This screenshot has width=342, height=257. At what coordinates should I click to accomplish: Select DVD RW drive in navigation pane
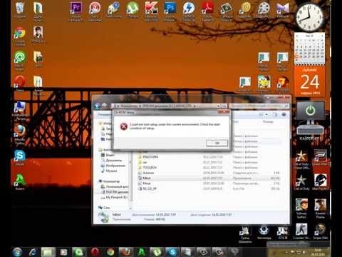(115, 192)
